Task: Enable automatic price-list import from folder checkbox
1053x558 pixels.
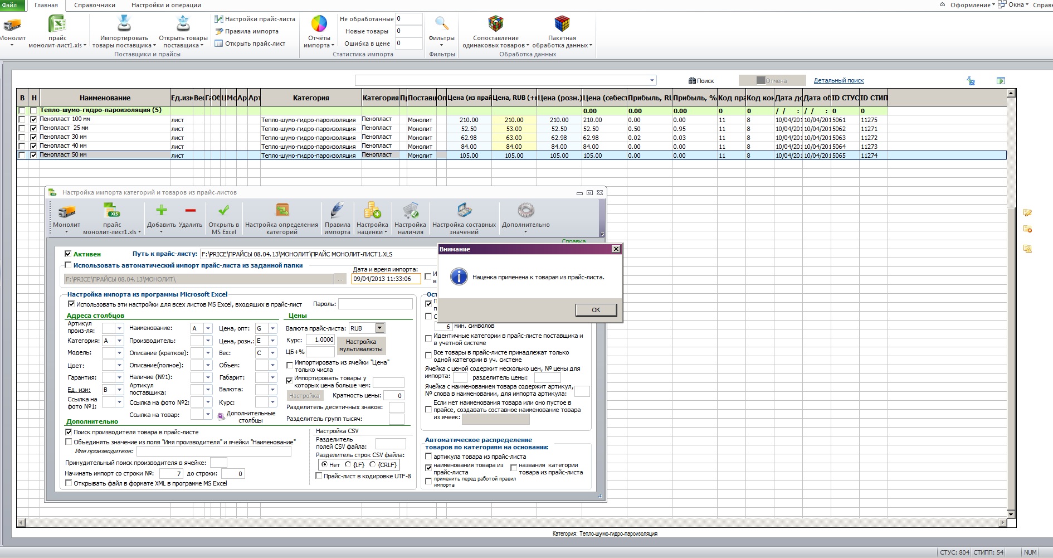Action: pos(68,265)
